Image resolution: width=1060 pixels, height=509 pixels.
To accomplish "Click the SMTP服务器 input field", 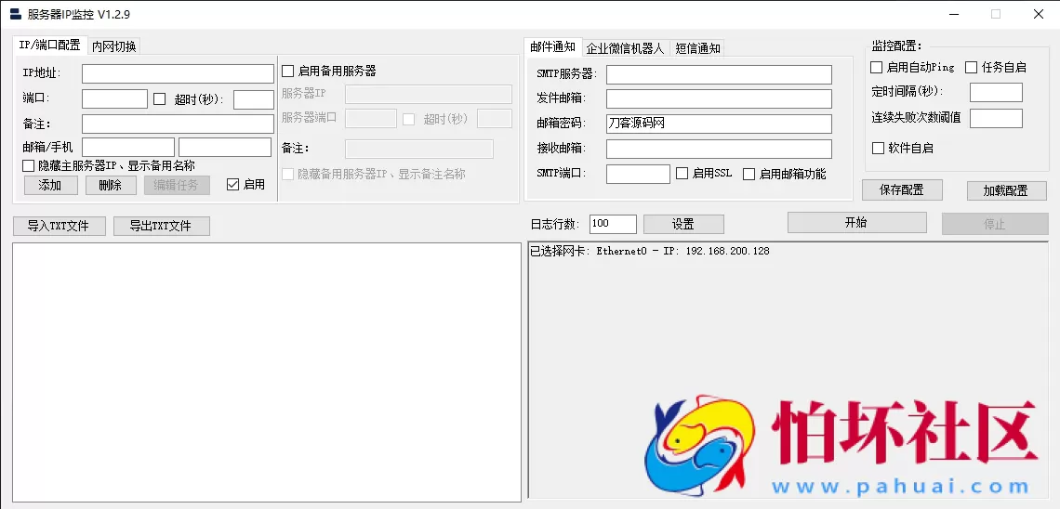I will click(719, 74).
